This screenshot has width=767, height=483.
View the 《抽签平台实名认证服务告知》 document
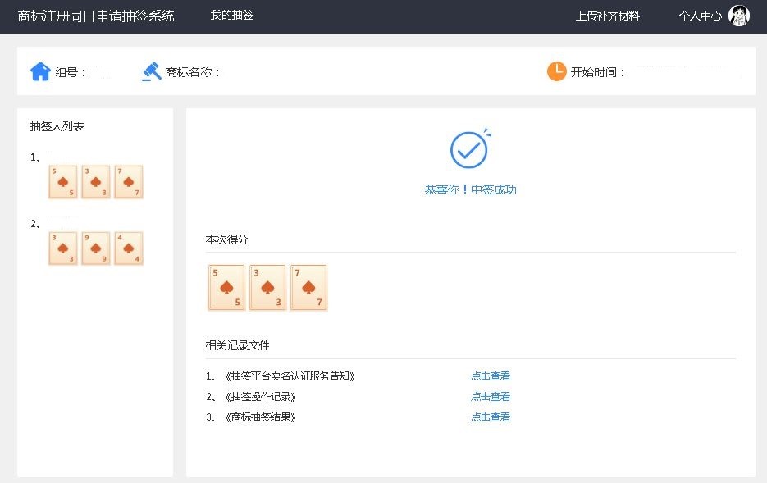coord(490,376)
